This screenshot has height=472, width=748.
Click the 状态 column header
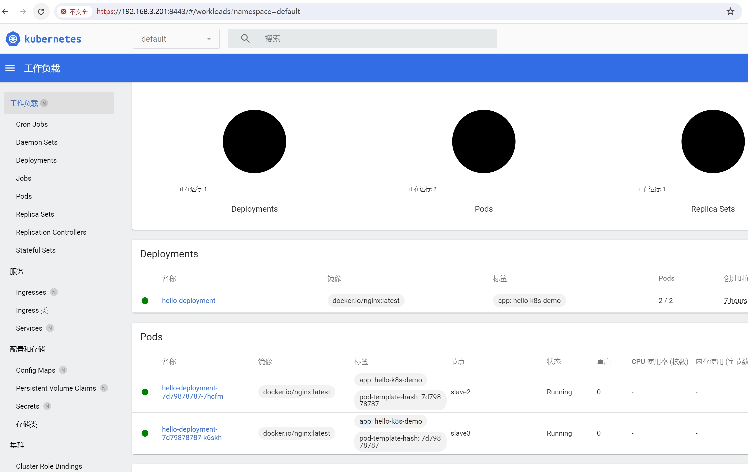(554, 362)
